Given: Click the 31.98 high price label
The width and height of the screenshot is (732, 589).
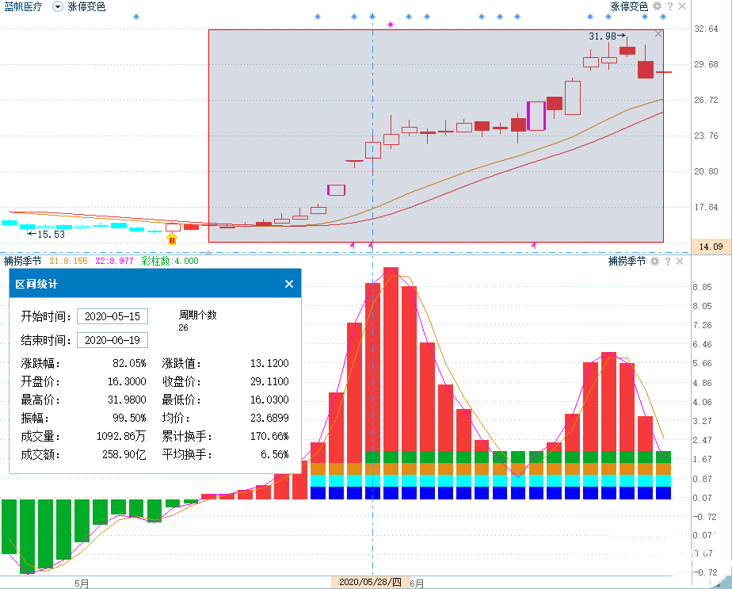Looking at the screenshot, I should click(602, 36).
